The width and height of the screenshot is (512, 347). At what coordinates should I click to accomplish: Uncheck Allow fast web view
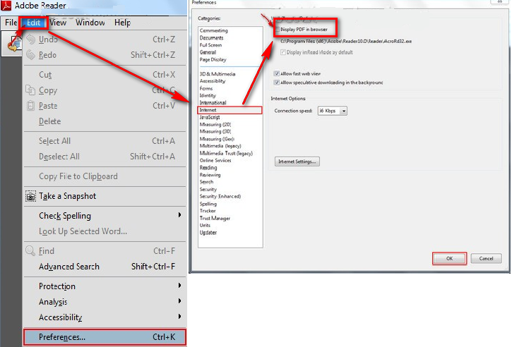coord(277,73)
